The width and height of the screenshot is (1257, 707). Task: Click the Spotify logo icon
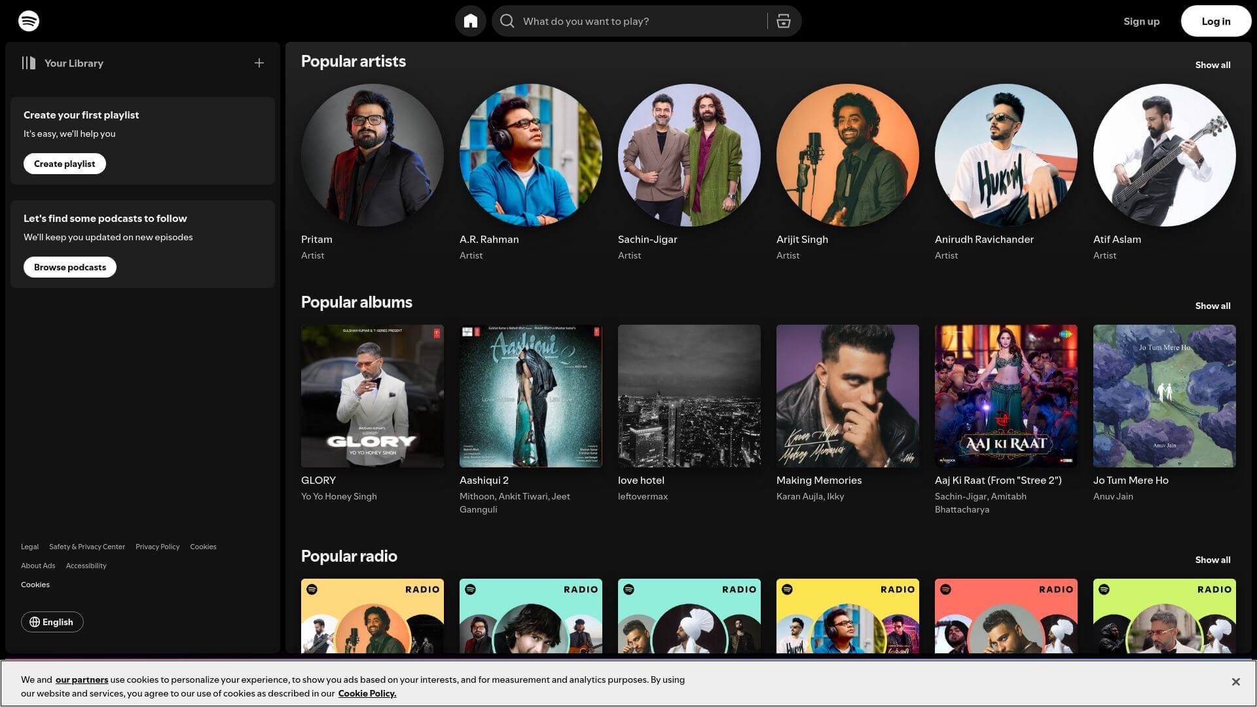(29, 21)
